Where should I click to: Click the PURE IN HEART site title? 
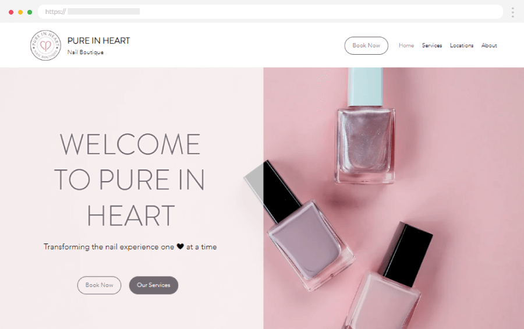[x=98, y=41]
